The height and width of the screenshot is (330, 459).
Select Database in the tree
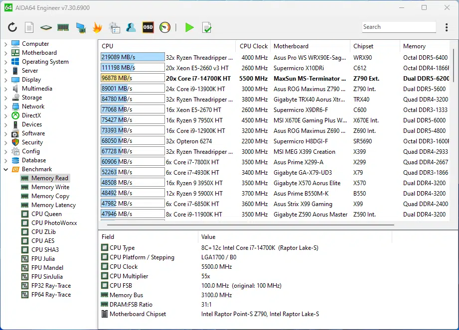[34, 160]
